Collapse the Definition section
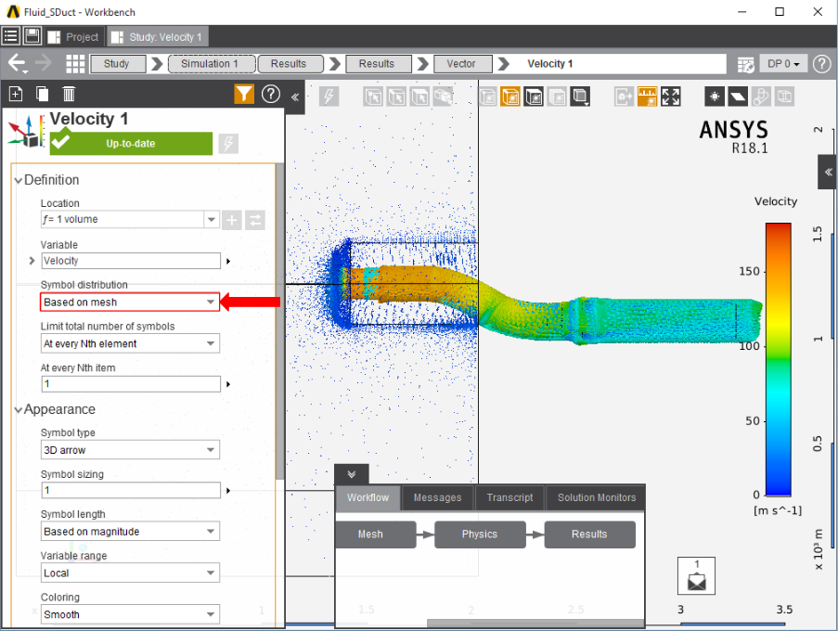Screen dimensions: 838x631 (19, 180)
